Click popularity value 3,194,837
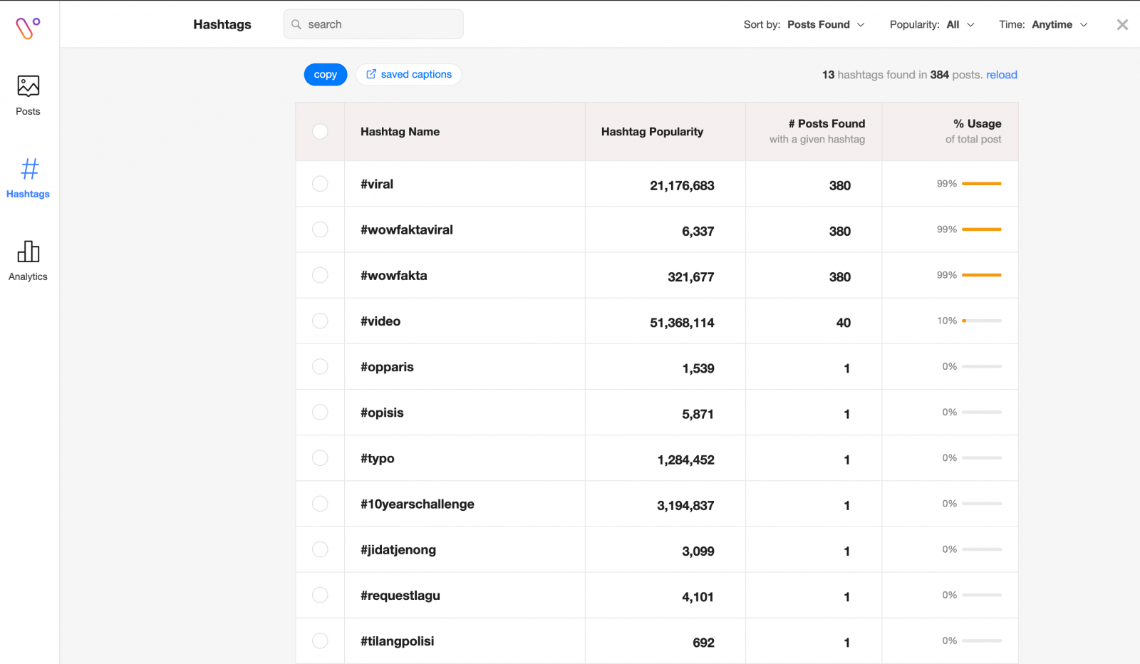The image size is (1140, 664). tap(685, 506)
